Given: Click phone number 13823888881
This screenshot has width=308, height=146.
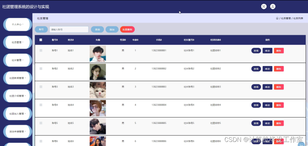Looking at the screenshot, I should tap(159, 50).
